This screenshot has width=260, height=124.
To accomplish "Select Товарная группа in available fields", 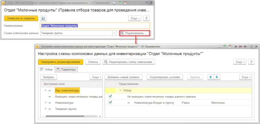I will tap(66, 109).
